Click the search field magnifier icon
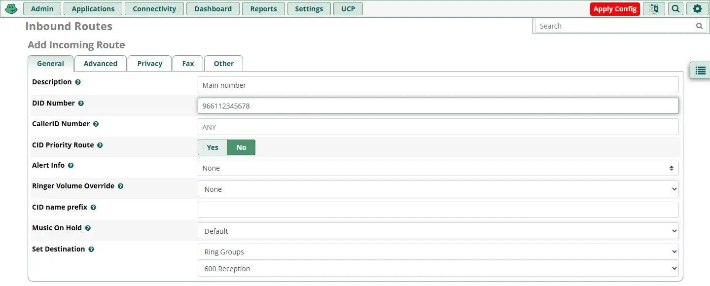 [699, 26]
